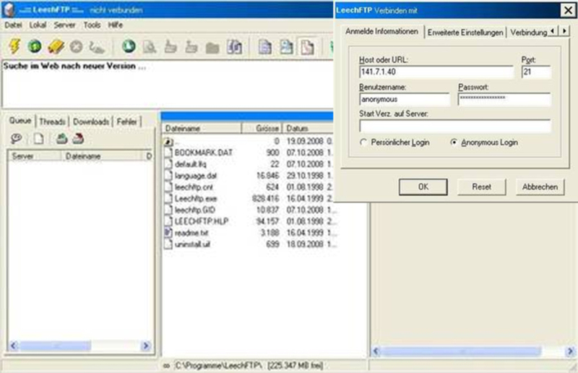Open the yellow bookmark book icon
Screen dimensions: 578x373
56,46
